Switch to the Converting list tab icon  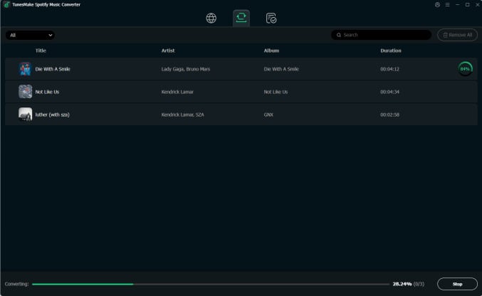tap(241, 18)
